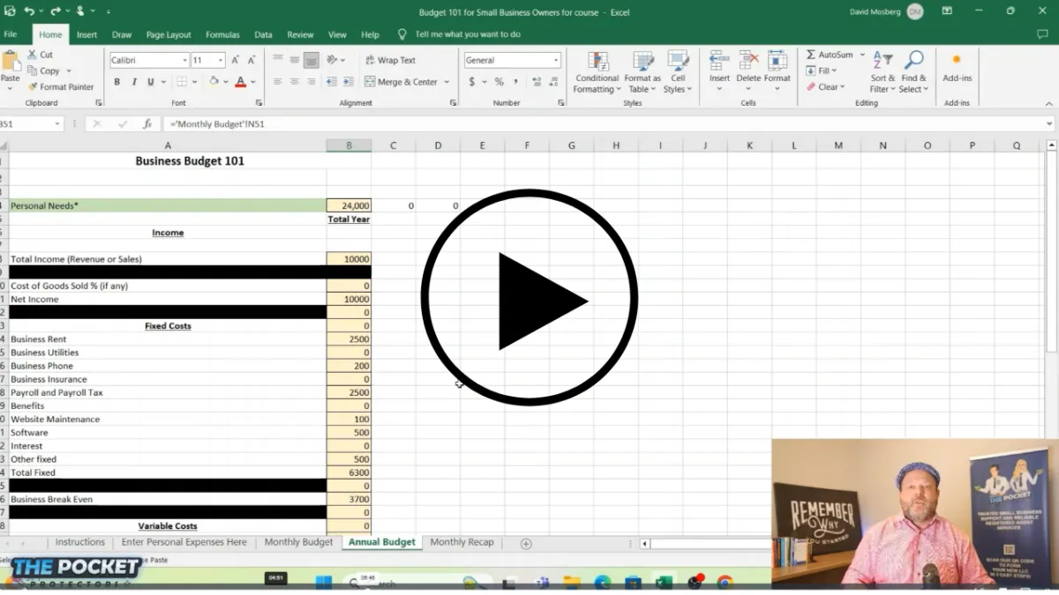
Task: Click the Delete cells icon
Action: [748, 61]
